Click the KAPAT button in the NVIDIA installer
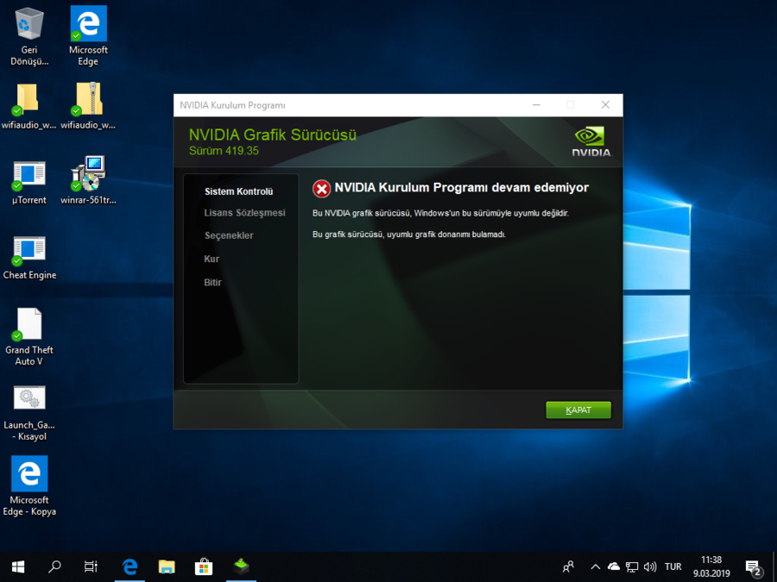This screenshot has width=777, height=582. click(578, 410)
